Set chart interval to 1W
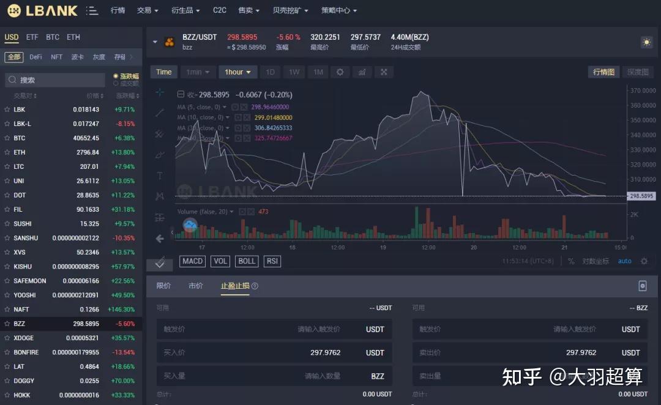The image size is (661, 405). tap(294, 72)
